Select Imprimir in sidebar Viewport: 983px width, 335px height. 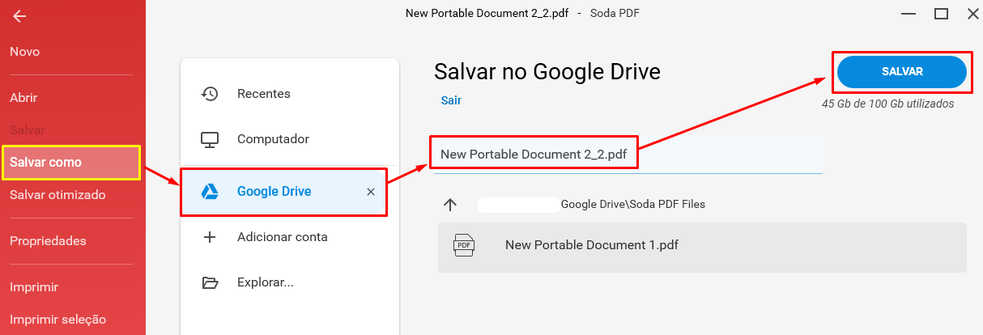point(34,287)
